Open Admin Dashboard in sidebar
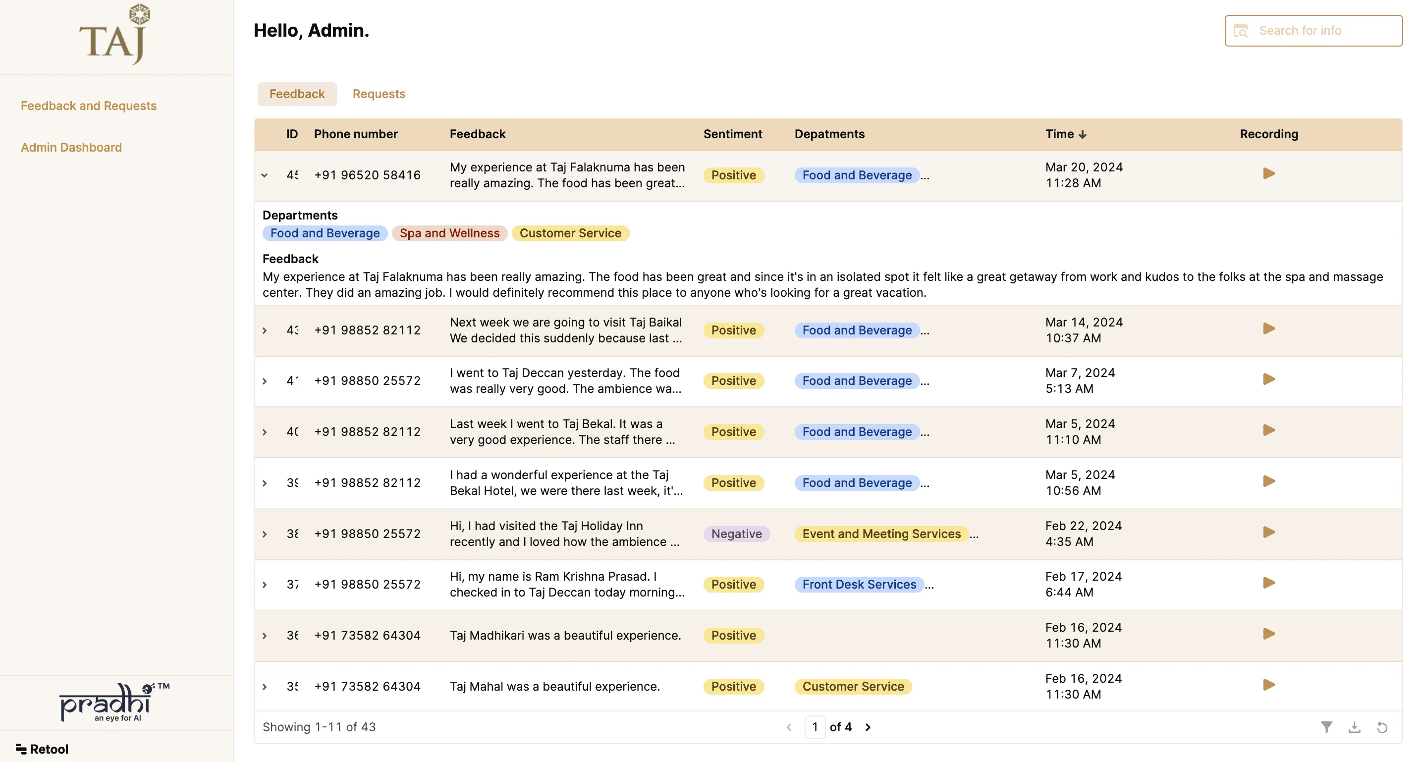 72,147
